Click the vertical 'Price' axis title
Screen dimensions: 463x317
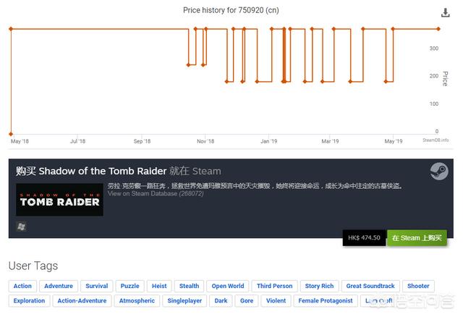click(x=446, y=79)
